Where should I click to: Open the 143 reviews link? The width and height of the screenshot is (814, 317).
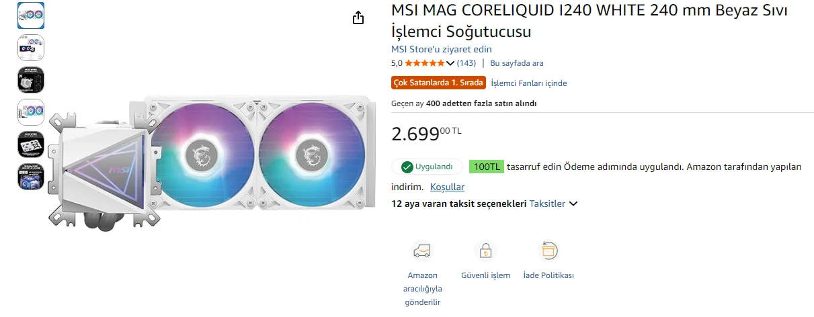pos(466,63)
